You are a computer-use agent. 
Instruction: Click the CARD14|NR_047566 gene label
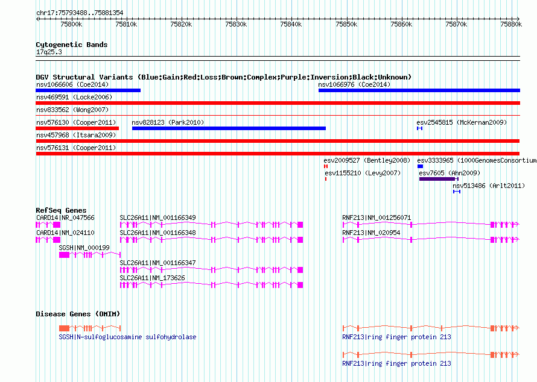coord(65,218)
